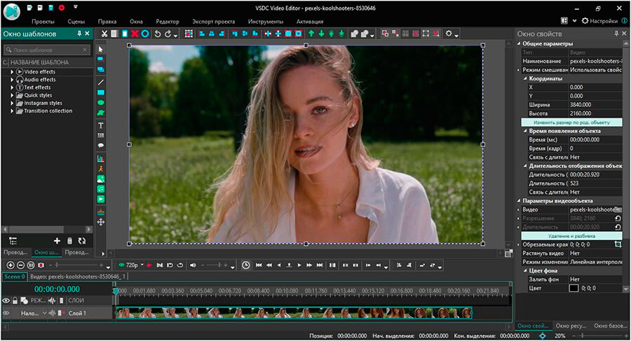Open the Редактор menu

tap(168, 21)
